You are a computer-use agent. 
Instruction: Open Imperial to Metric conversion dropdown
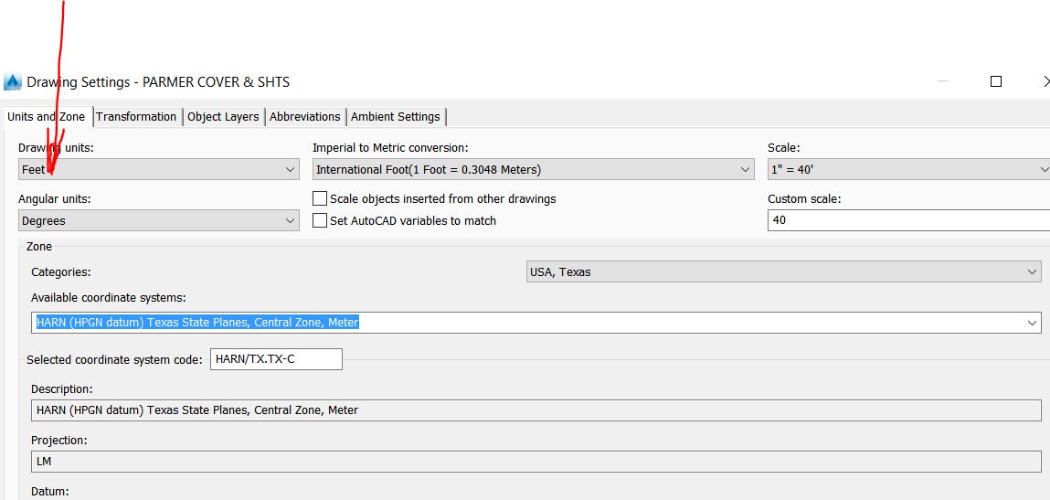[745, 169]
